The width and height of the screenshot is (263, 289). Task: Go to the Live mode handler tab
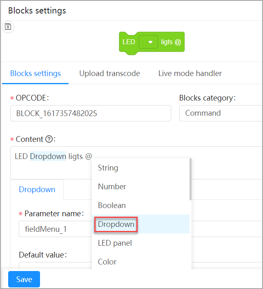[190, 74]
